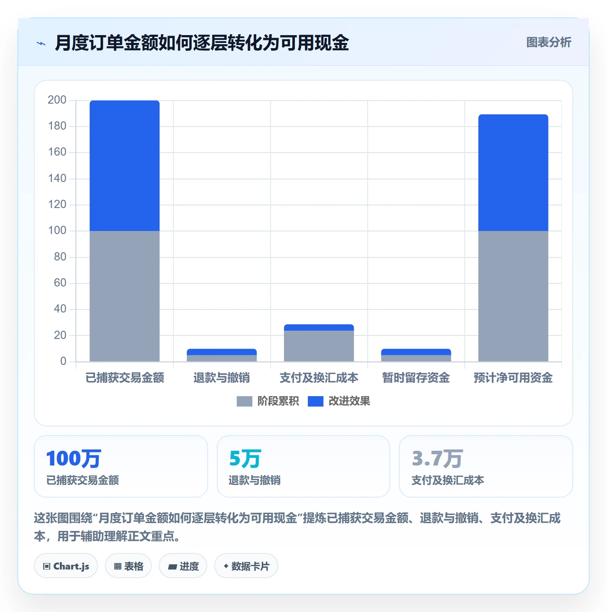
Task: Click the description paragraph starting 这张图围绕
Action: (x=297, y=527)
